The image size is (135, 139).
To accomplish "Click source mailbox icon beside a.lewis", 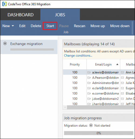I will tap(89, 72).
